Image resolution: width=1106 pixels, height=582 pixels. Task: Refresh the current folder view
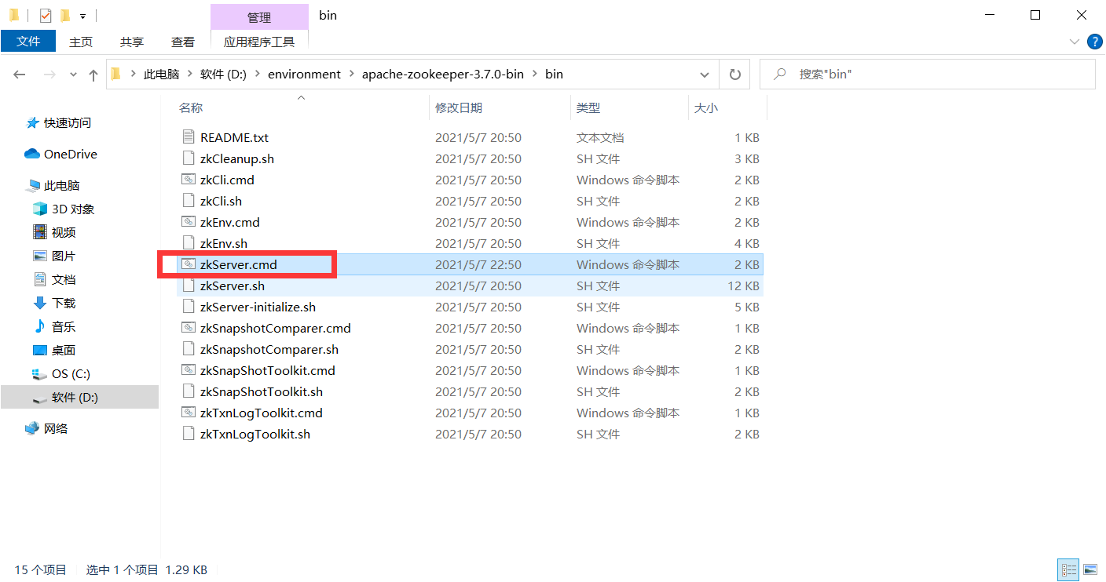(x=734, y=75)
